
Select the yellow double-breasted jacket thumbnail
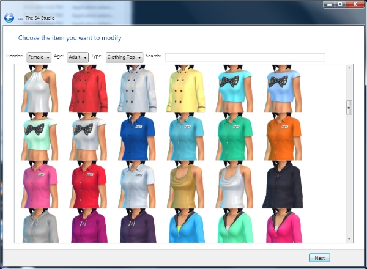(x=185, y=89)
